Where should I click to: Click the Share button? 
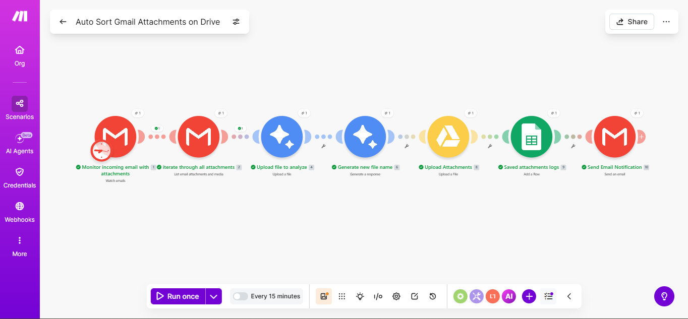[632, 22]
